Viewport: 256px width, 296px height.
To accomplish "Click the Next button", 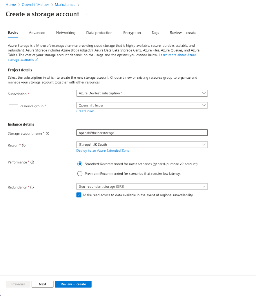I will coord(43,284).
